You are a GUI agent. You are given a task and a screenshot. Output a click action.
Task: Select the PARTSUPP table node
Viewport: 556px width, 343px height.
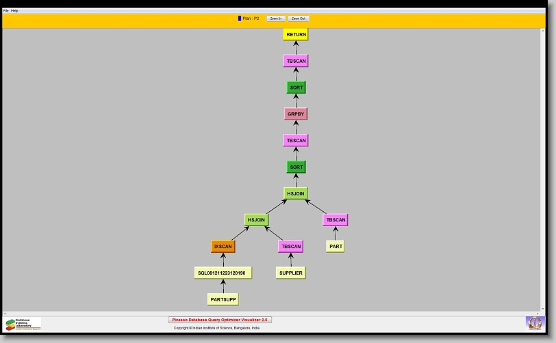(223, 299)
